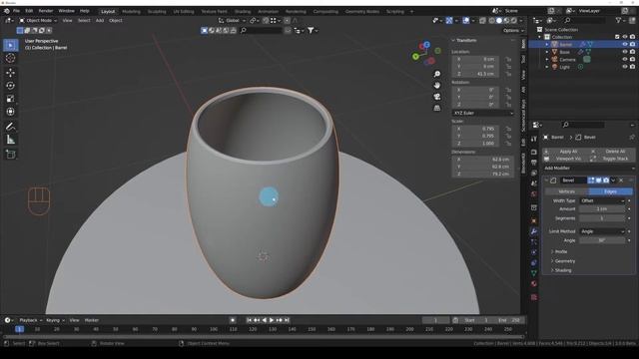Click the zoom viewport magnifier icon
The height and width of the screenshot is (359, 639).
(437, 74)
